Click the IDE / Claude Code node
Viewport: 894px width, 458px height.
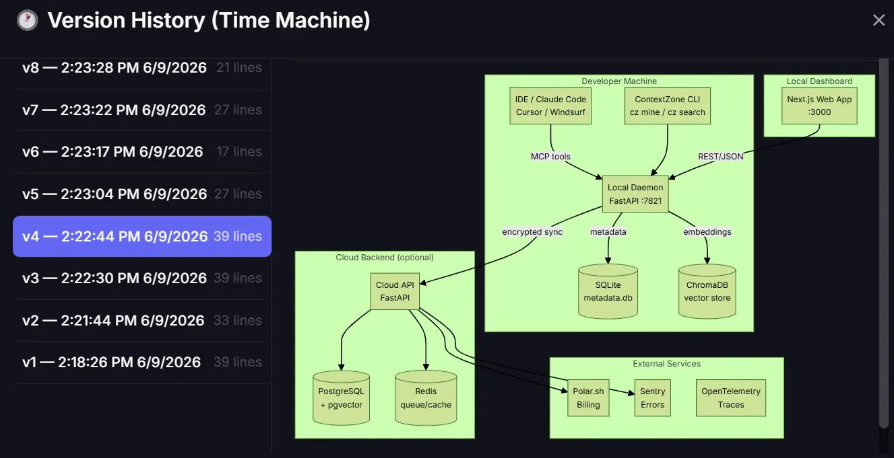tap(550, 106)
